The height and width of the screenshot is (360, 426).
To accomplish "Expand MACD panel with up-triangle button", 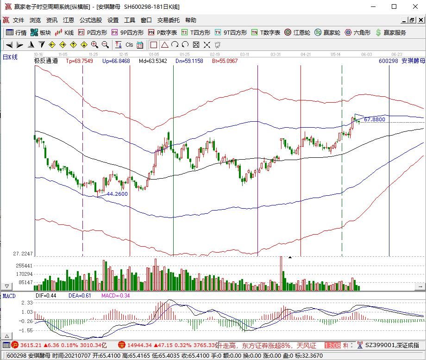I will point(7,336).
